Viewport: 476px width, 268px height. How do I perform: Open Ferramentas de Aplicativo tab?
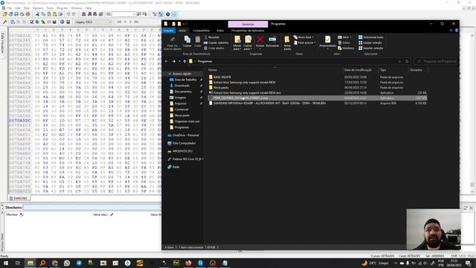click(248, 31)
